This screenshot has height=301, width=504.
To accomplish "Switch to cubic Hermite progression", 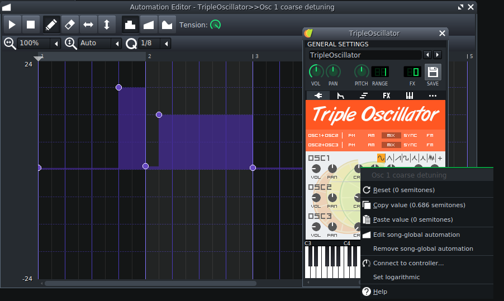I will point(167,25).
